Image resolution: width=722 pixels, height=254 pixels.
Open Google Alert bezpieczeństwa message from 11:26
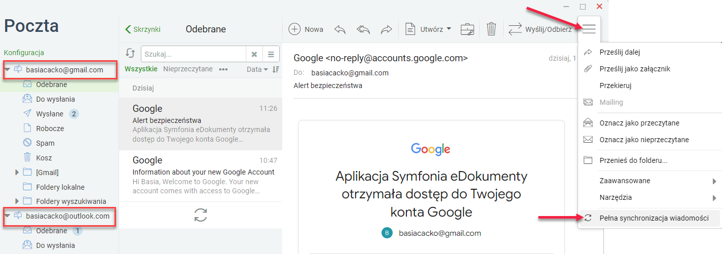pyautogui.click(x=201, y=124)
